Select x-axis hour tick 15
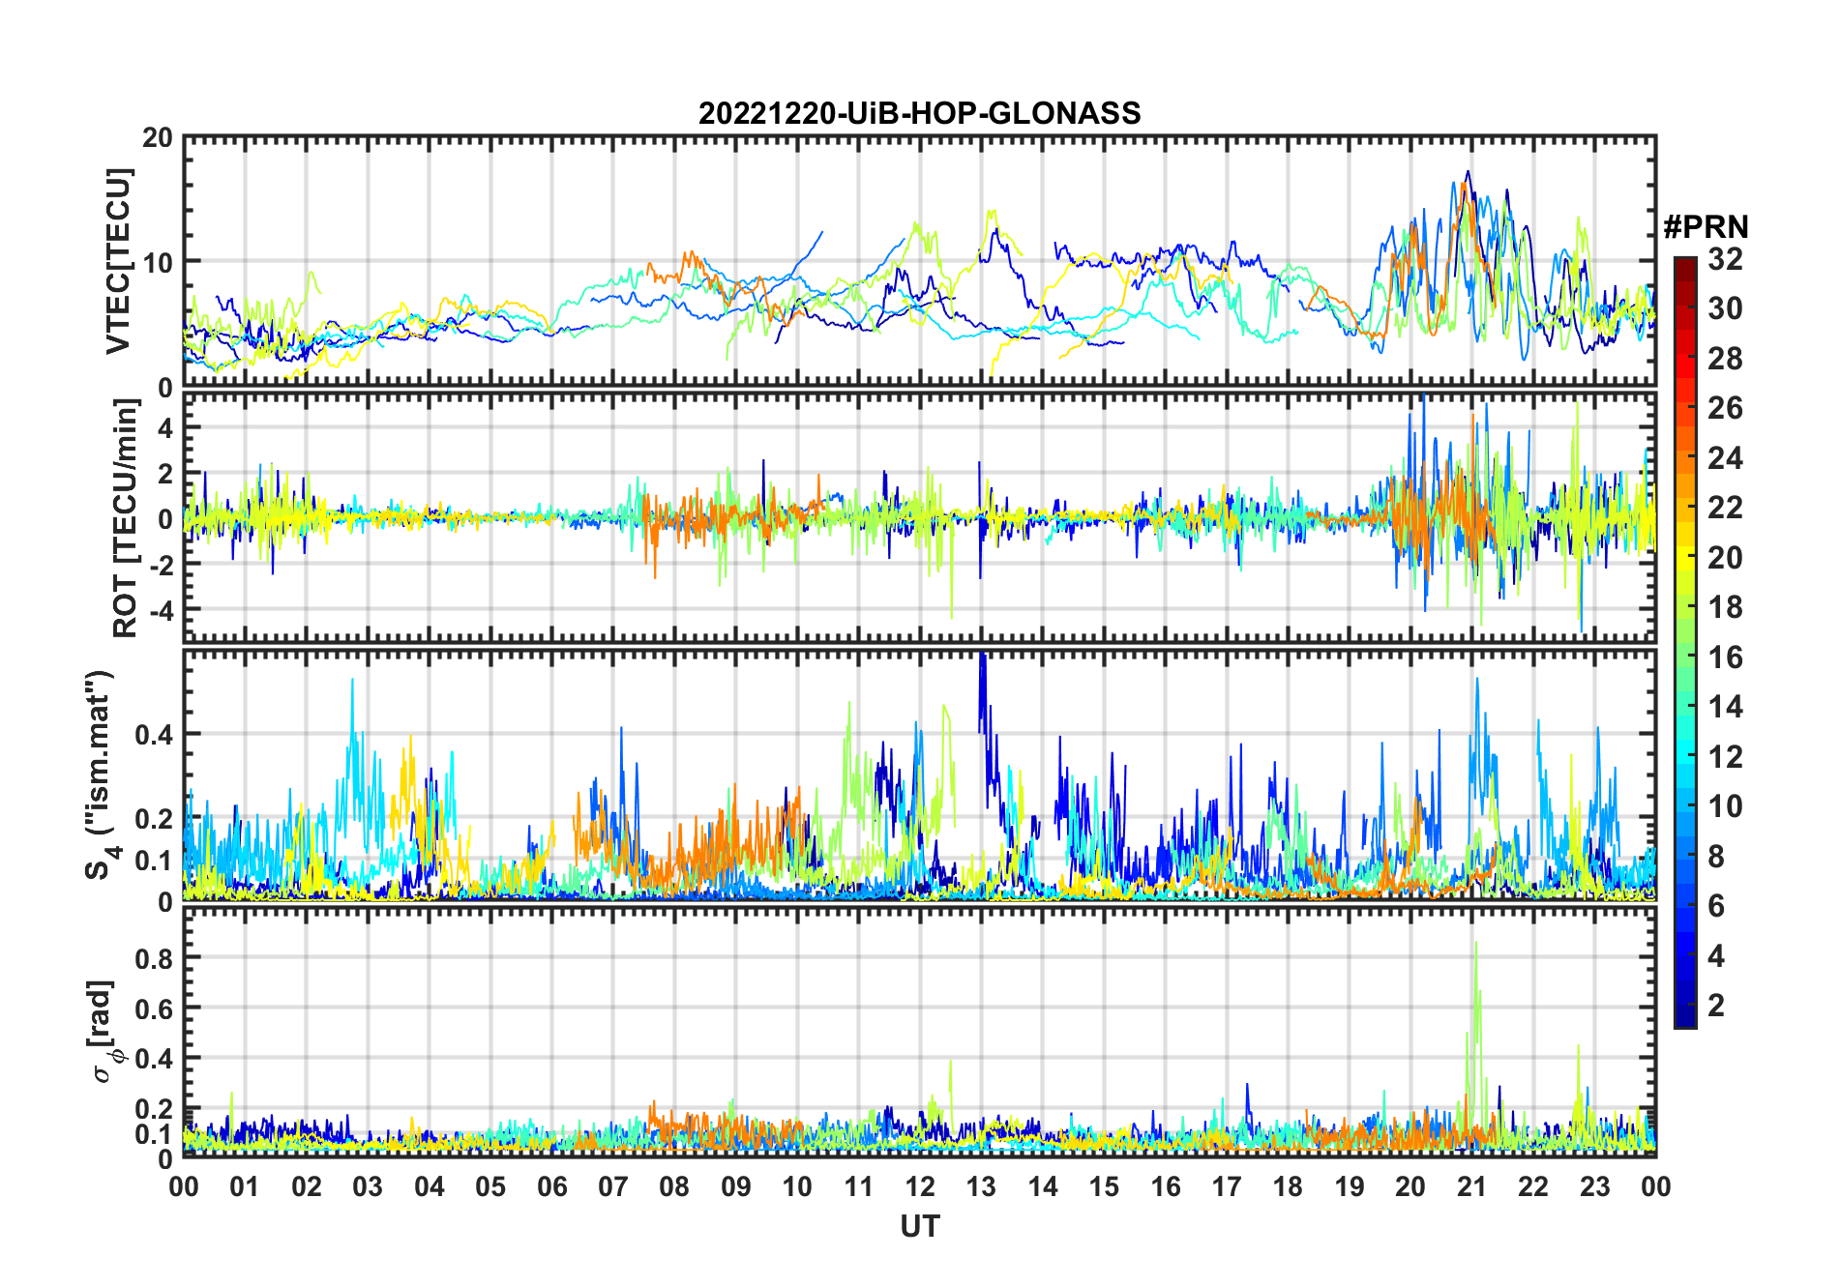The image size is (1840, 1286). pos(1104,1186)
